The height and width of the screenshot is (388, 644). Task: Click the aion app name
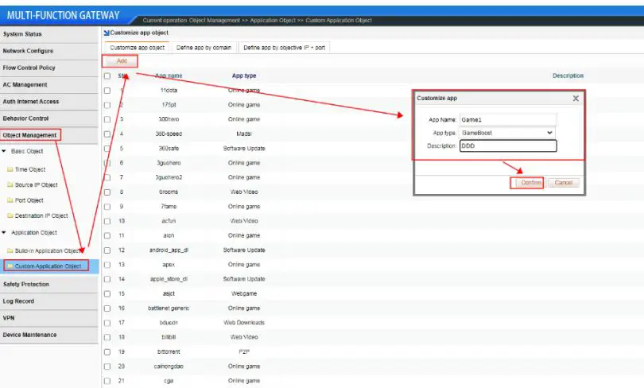[169, 235]
